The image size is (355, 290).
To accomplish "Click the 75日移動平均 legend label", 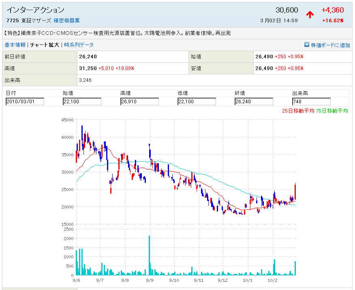I will 331,111.
